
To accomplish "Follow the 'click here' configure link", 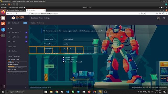I will 128,31.
